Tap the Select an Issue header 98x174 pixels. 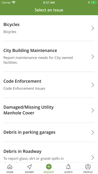(x=49, y=10)
